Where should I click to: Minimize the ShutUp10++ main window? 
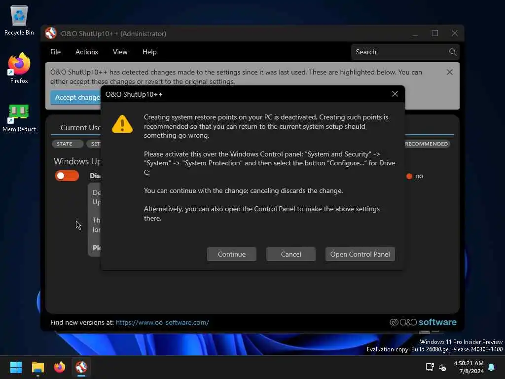pyautogui.click(x=415, y=33)
